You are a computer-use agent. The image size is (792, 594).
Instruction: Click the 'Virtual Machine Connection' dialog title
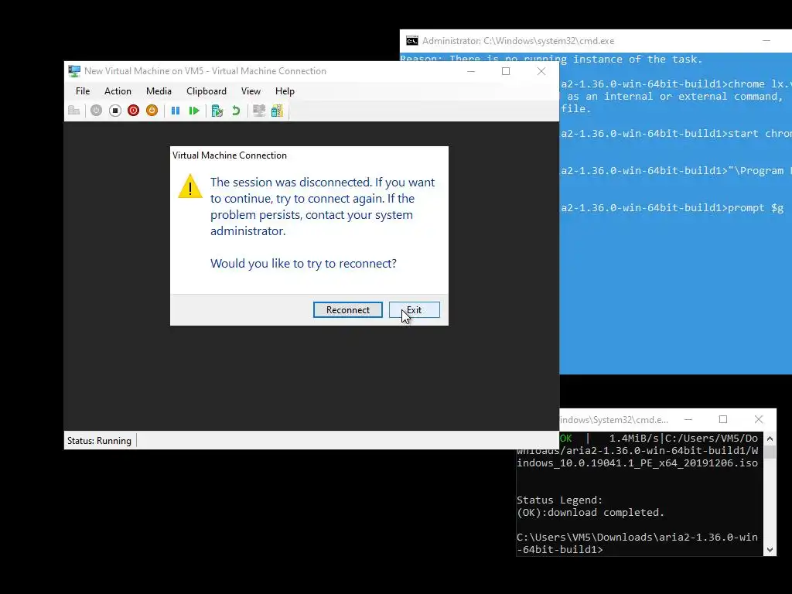(229, 155)
